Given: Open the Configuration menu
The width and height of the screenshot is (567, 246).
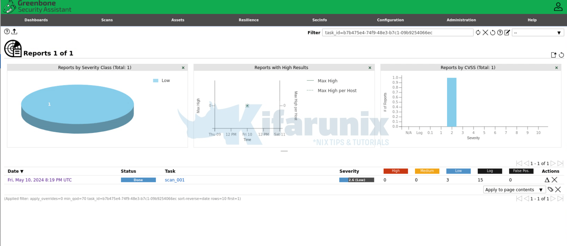Looking at the screenshot, I should tap(390, 20).
